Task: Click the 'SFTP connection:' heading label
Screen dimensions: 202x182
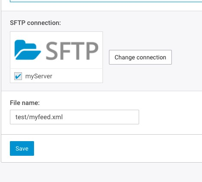Action: coord(35,23)
